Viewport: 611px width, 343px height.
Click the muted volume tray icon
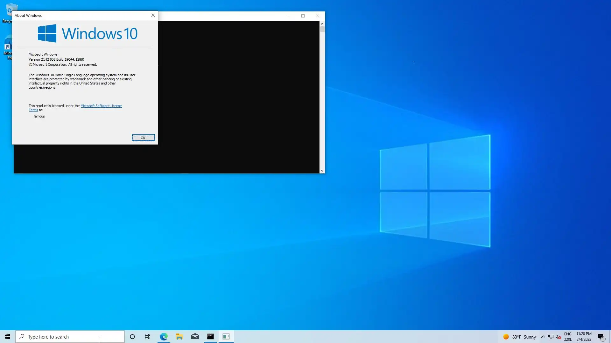[558, 337]
